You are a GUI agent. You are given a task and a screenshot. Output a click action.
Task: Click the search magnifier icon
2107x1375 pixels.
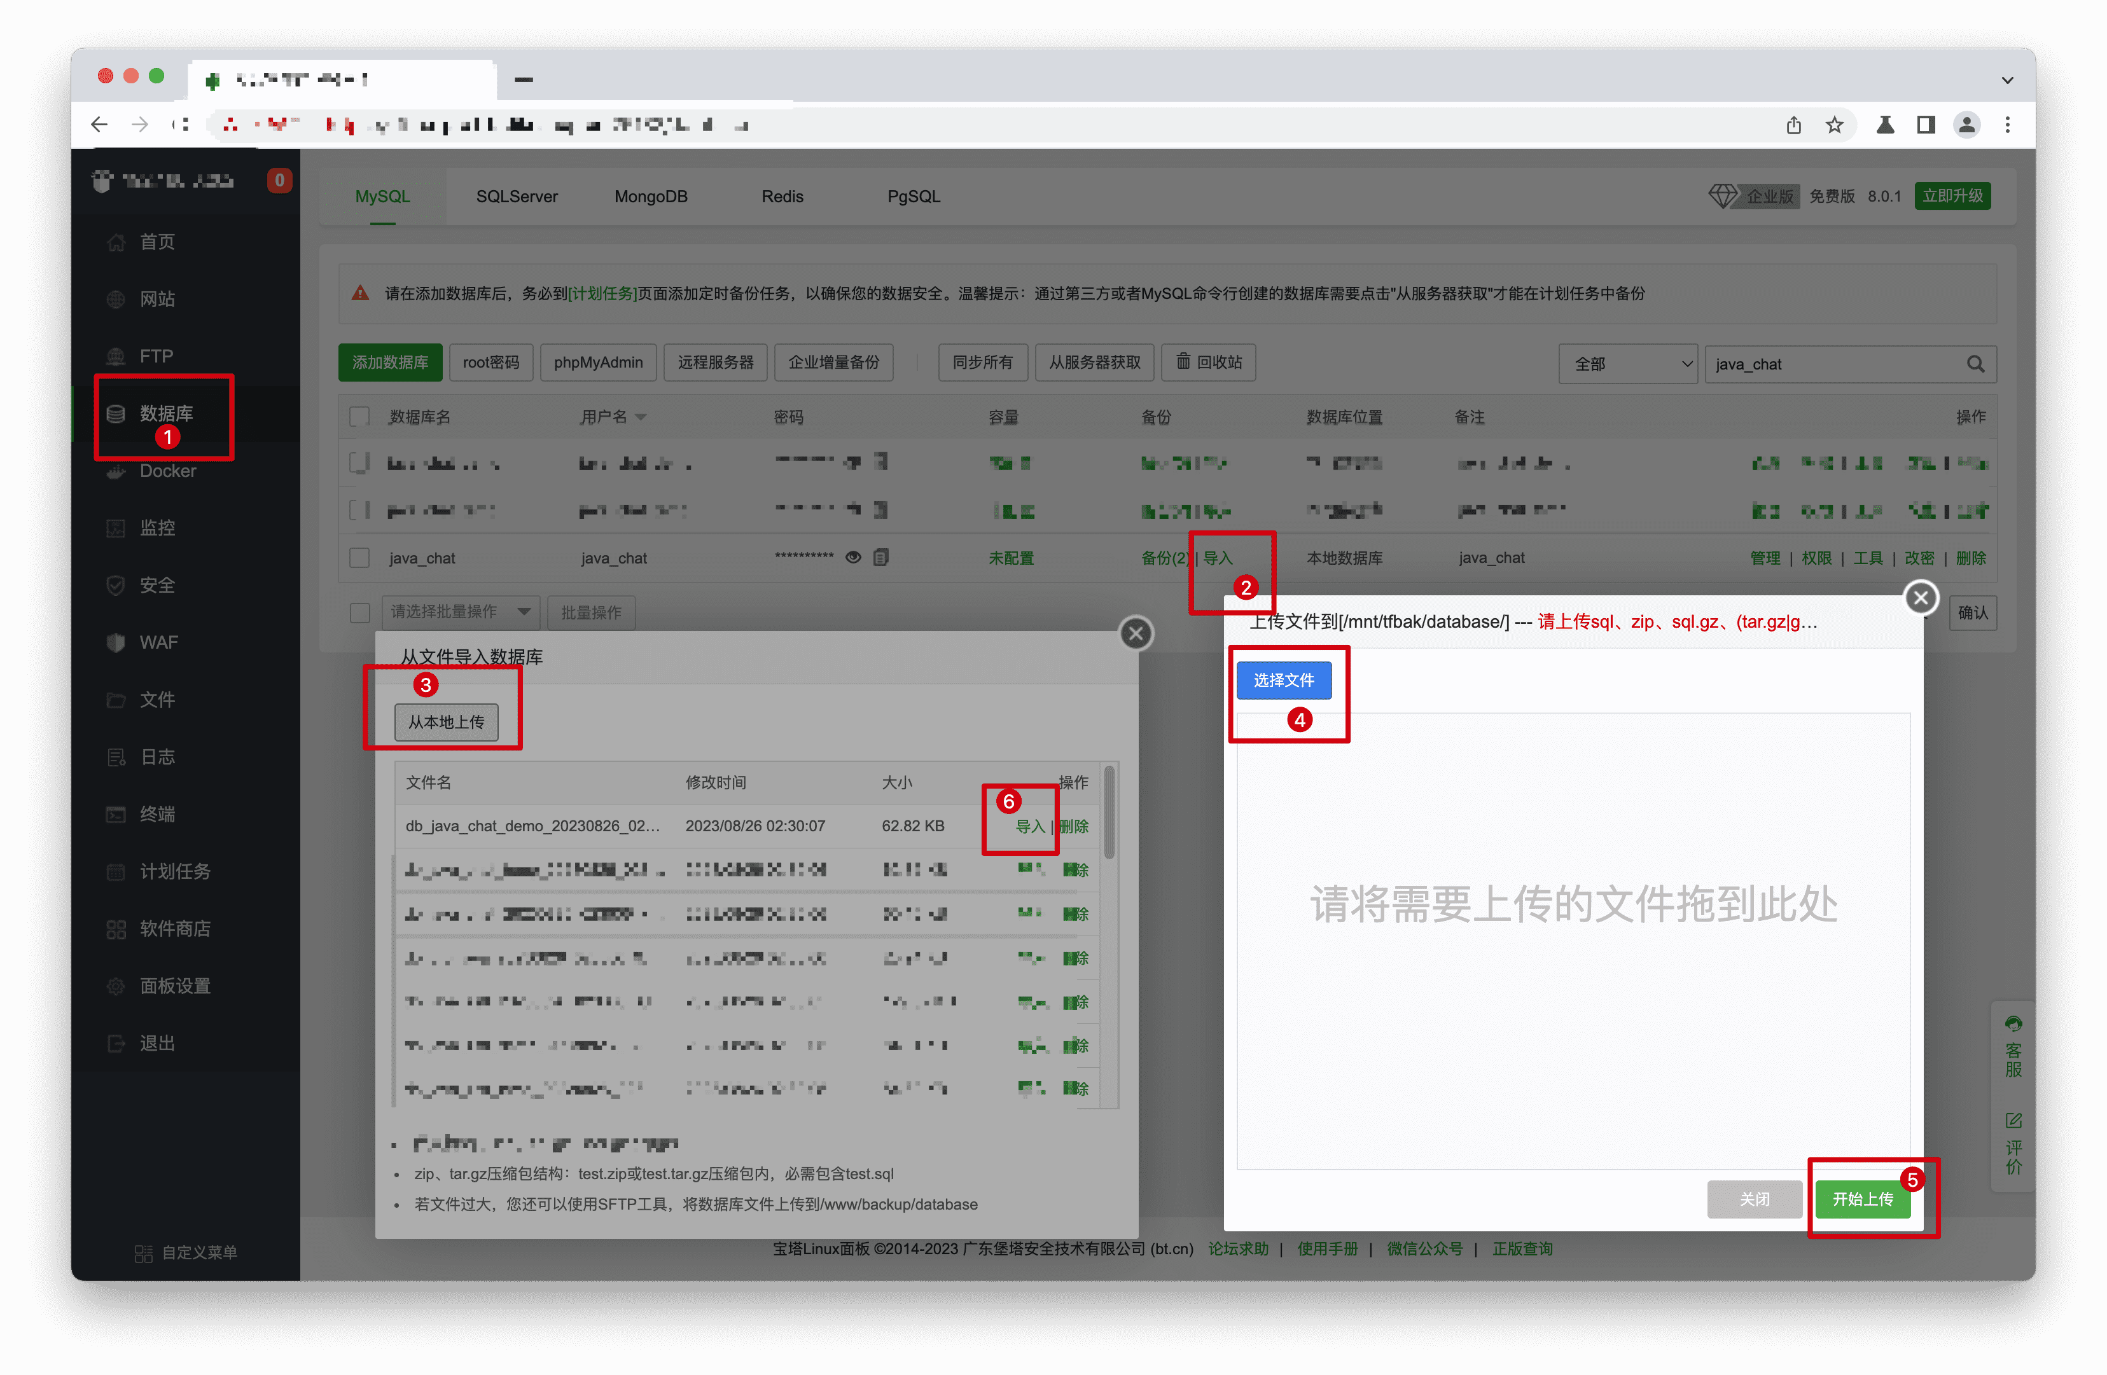(x=1975, y=364)
